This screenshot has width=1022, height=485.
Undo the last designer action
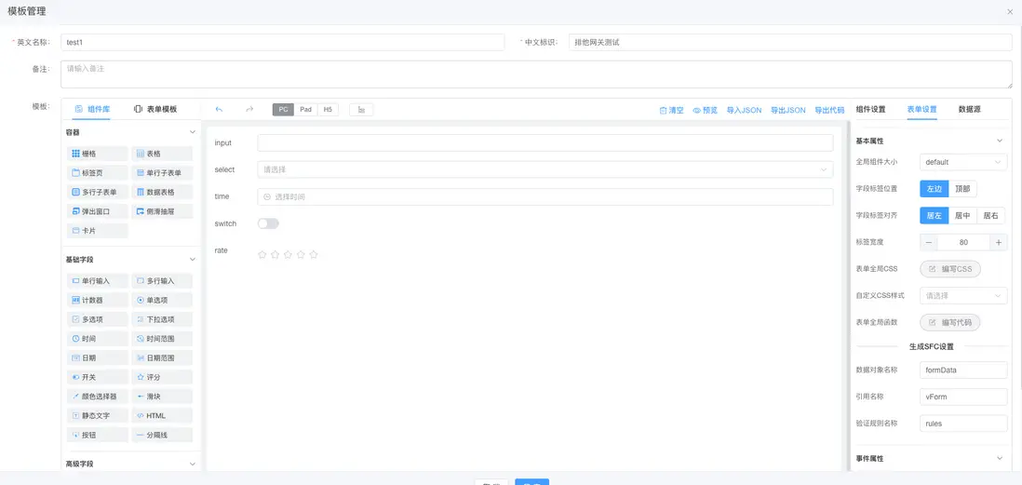click(219, 110)
